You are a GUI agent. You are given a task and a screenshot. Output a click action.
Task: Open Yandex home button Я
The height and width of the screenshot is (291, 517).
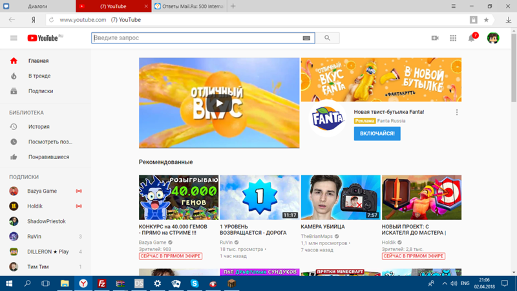(x=34, y=20)
